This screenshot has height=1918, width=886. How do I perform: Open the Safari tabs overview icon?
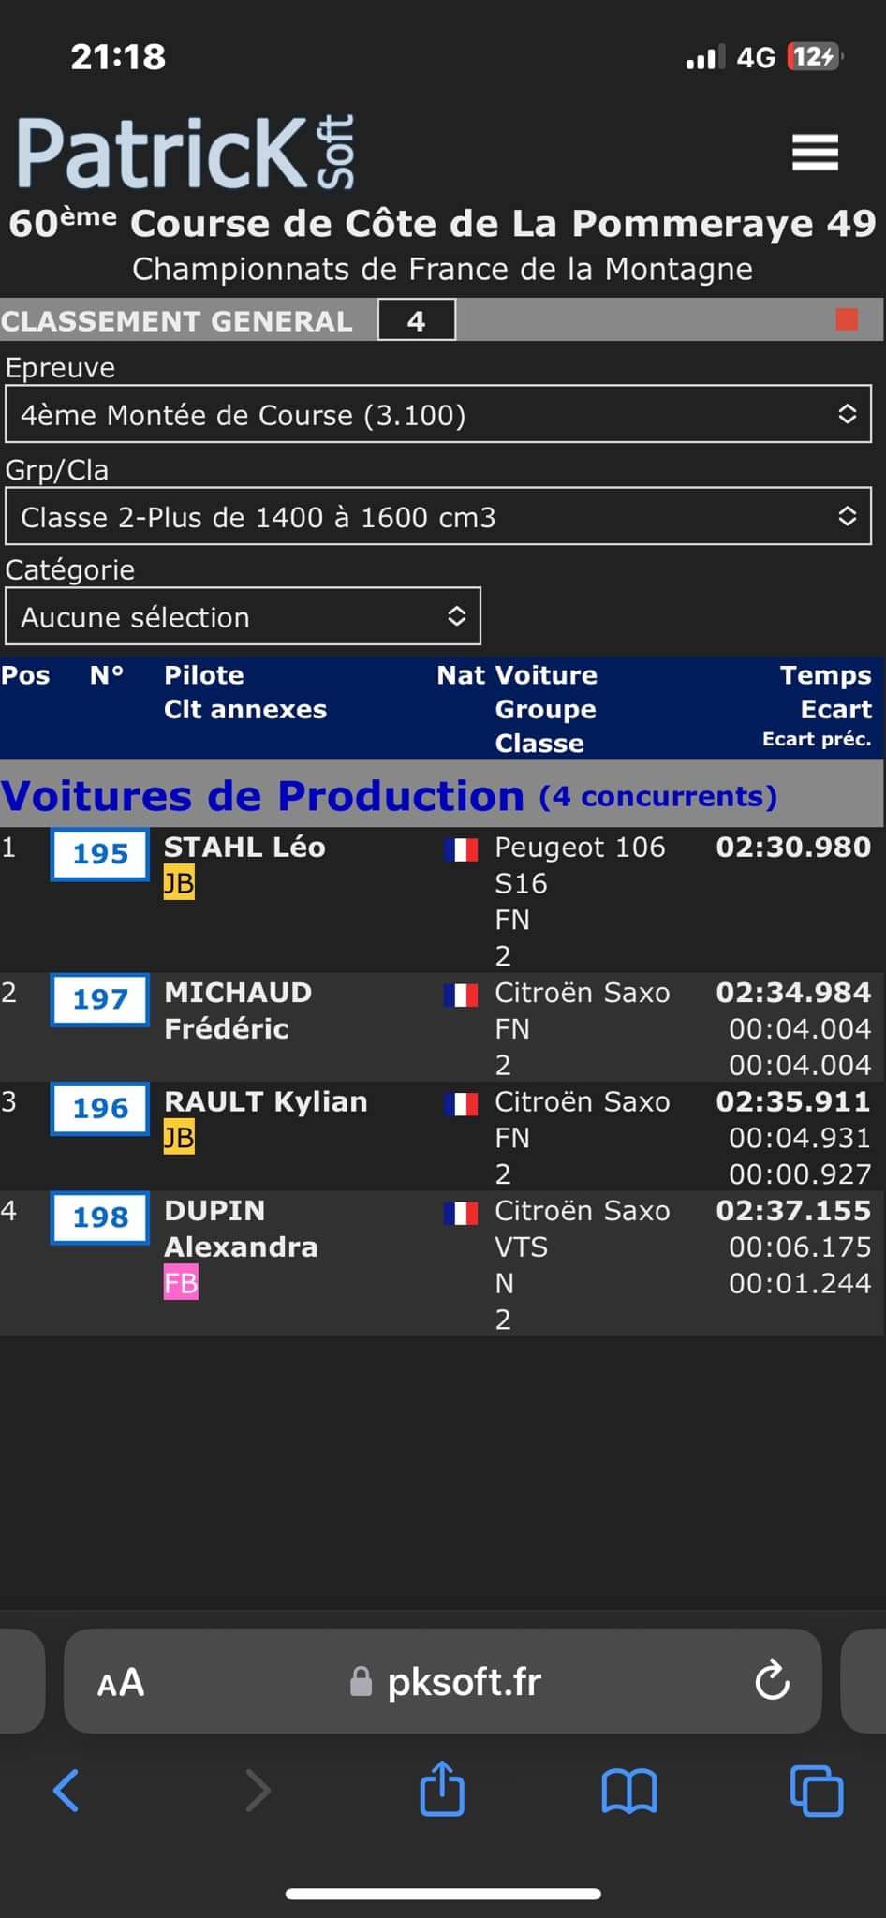pos(817,1791)
